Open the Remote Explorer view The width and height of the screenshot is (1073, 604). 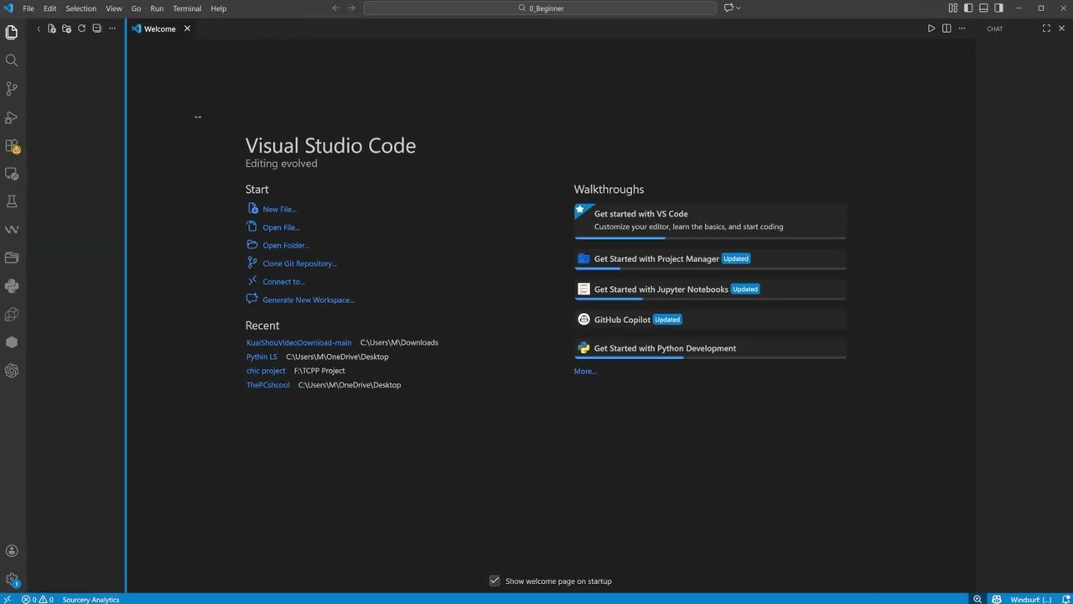(12, 174)
